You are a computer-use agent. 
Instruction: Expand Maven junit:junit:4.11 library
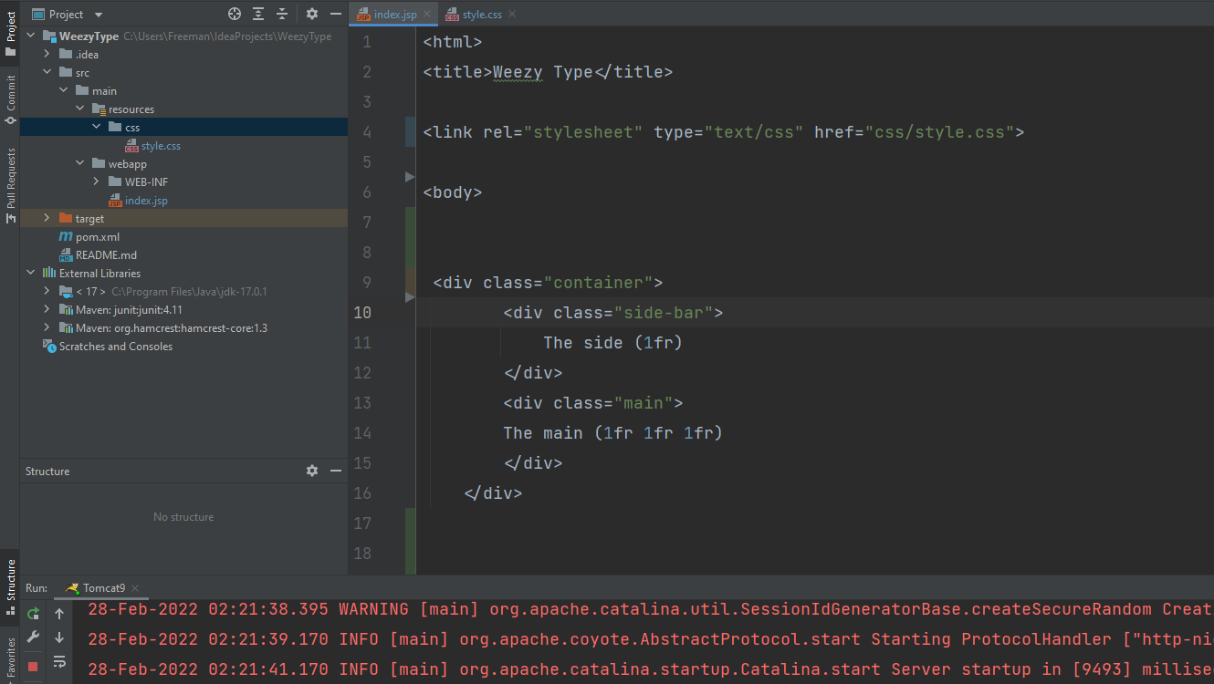point(47,310)
